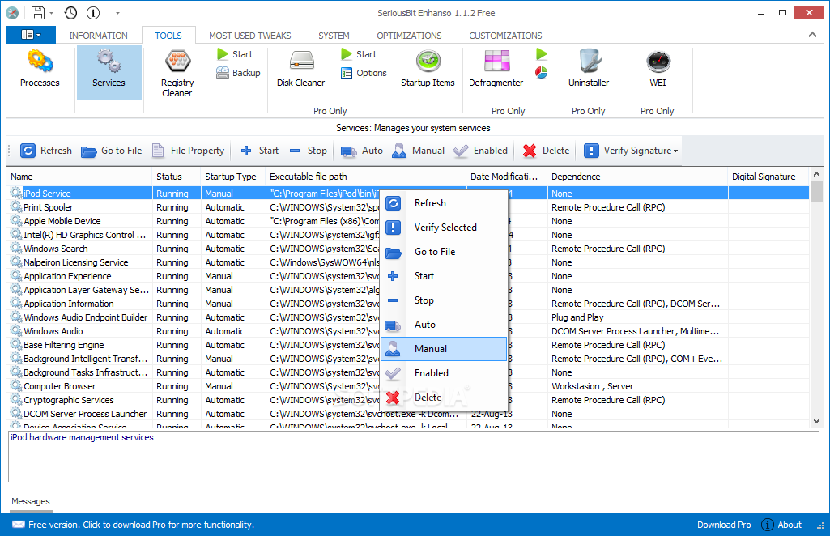Open the Processes tool

(x=40, y=69)
